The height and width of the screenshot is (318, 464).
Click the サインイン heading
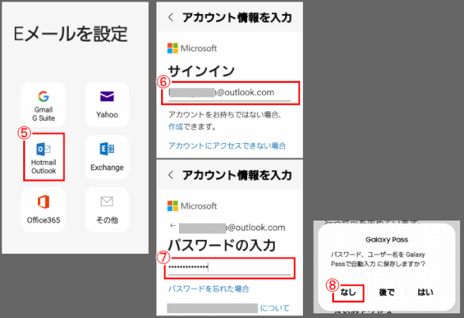point(201,71)
